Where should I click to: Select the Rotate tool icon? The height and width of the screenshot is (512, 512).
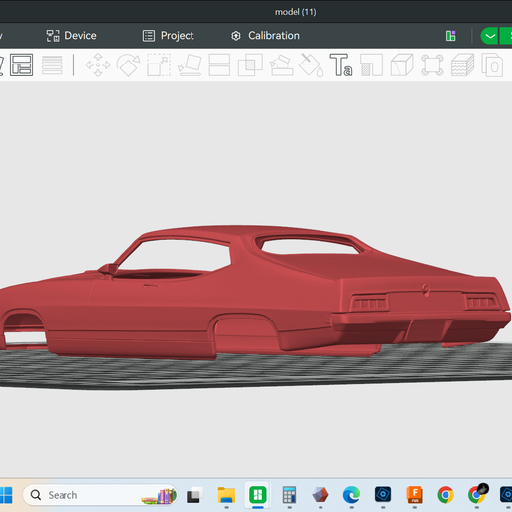[x=128, y=64]
